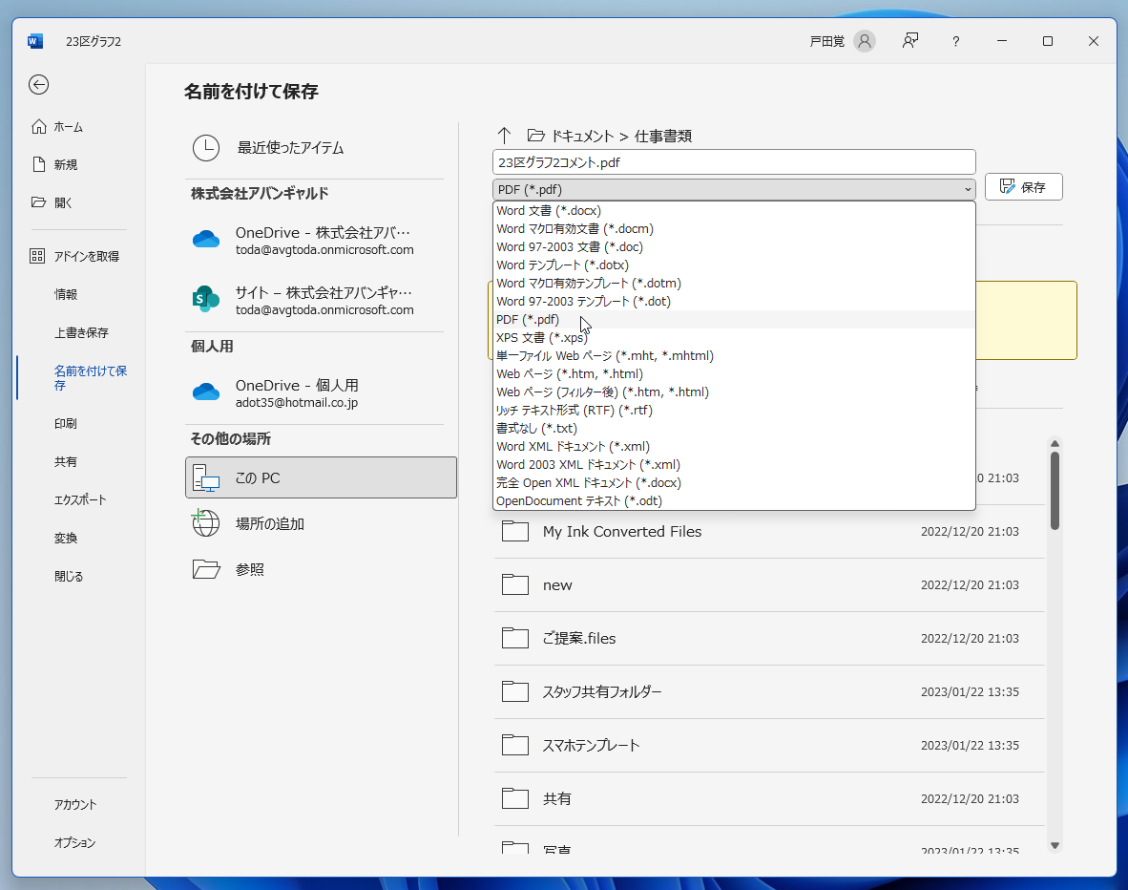
Task: Click the globe icon for adding a place
Action: [x=206, y=522]
